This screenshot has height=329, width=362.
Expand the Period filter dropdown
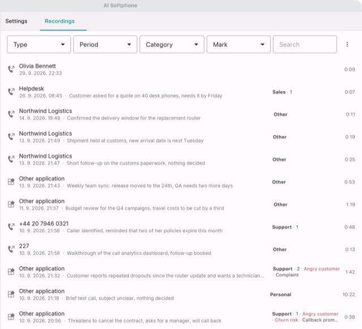pos(105,44)
